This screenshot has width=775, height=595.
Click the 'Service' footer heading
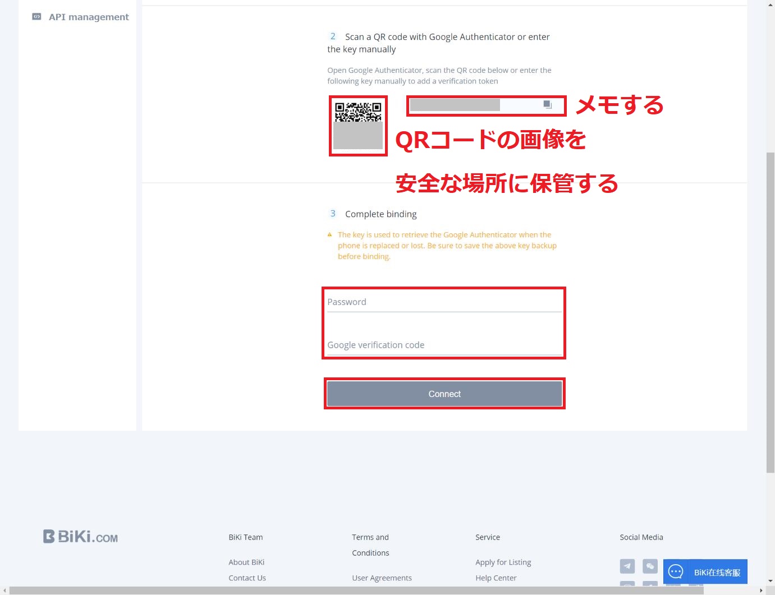(x=488, y=537)
